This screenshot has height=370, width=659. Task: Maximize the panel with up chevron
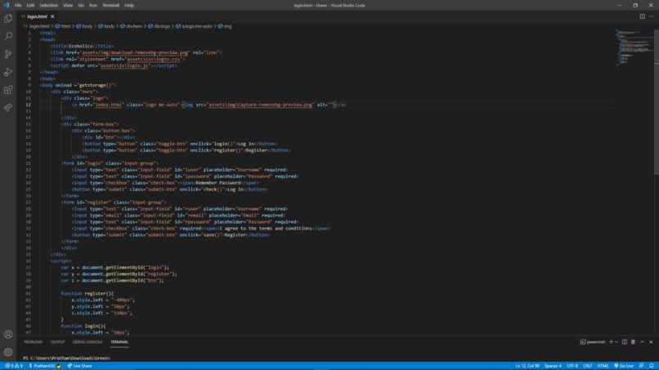[x=642, y=342]
